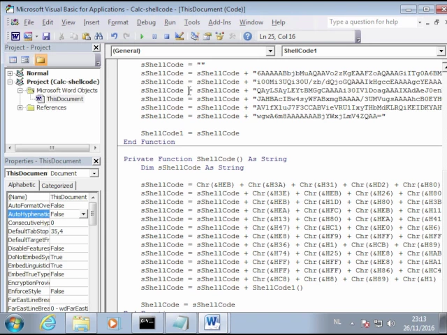This screenshot has height=335, width=447.
Task: Open the Edit menu
Action: point(47,22)
